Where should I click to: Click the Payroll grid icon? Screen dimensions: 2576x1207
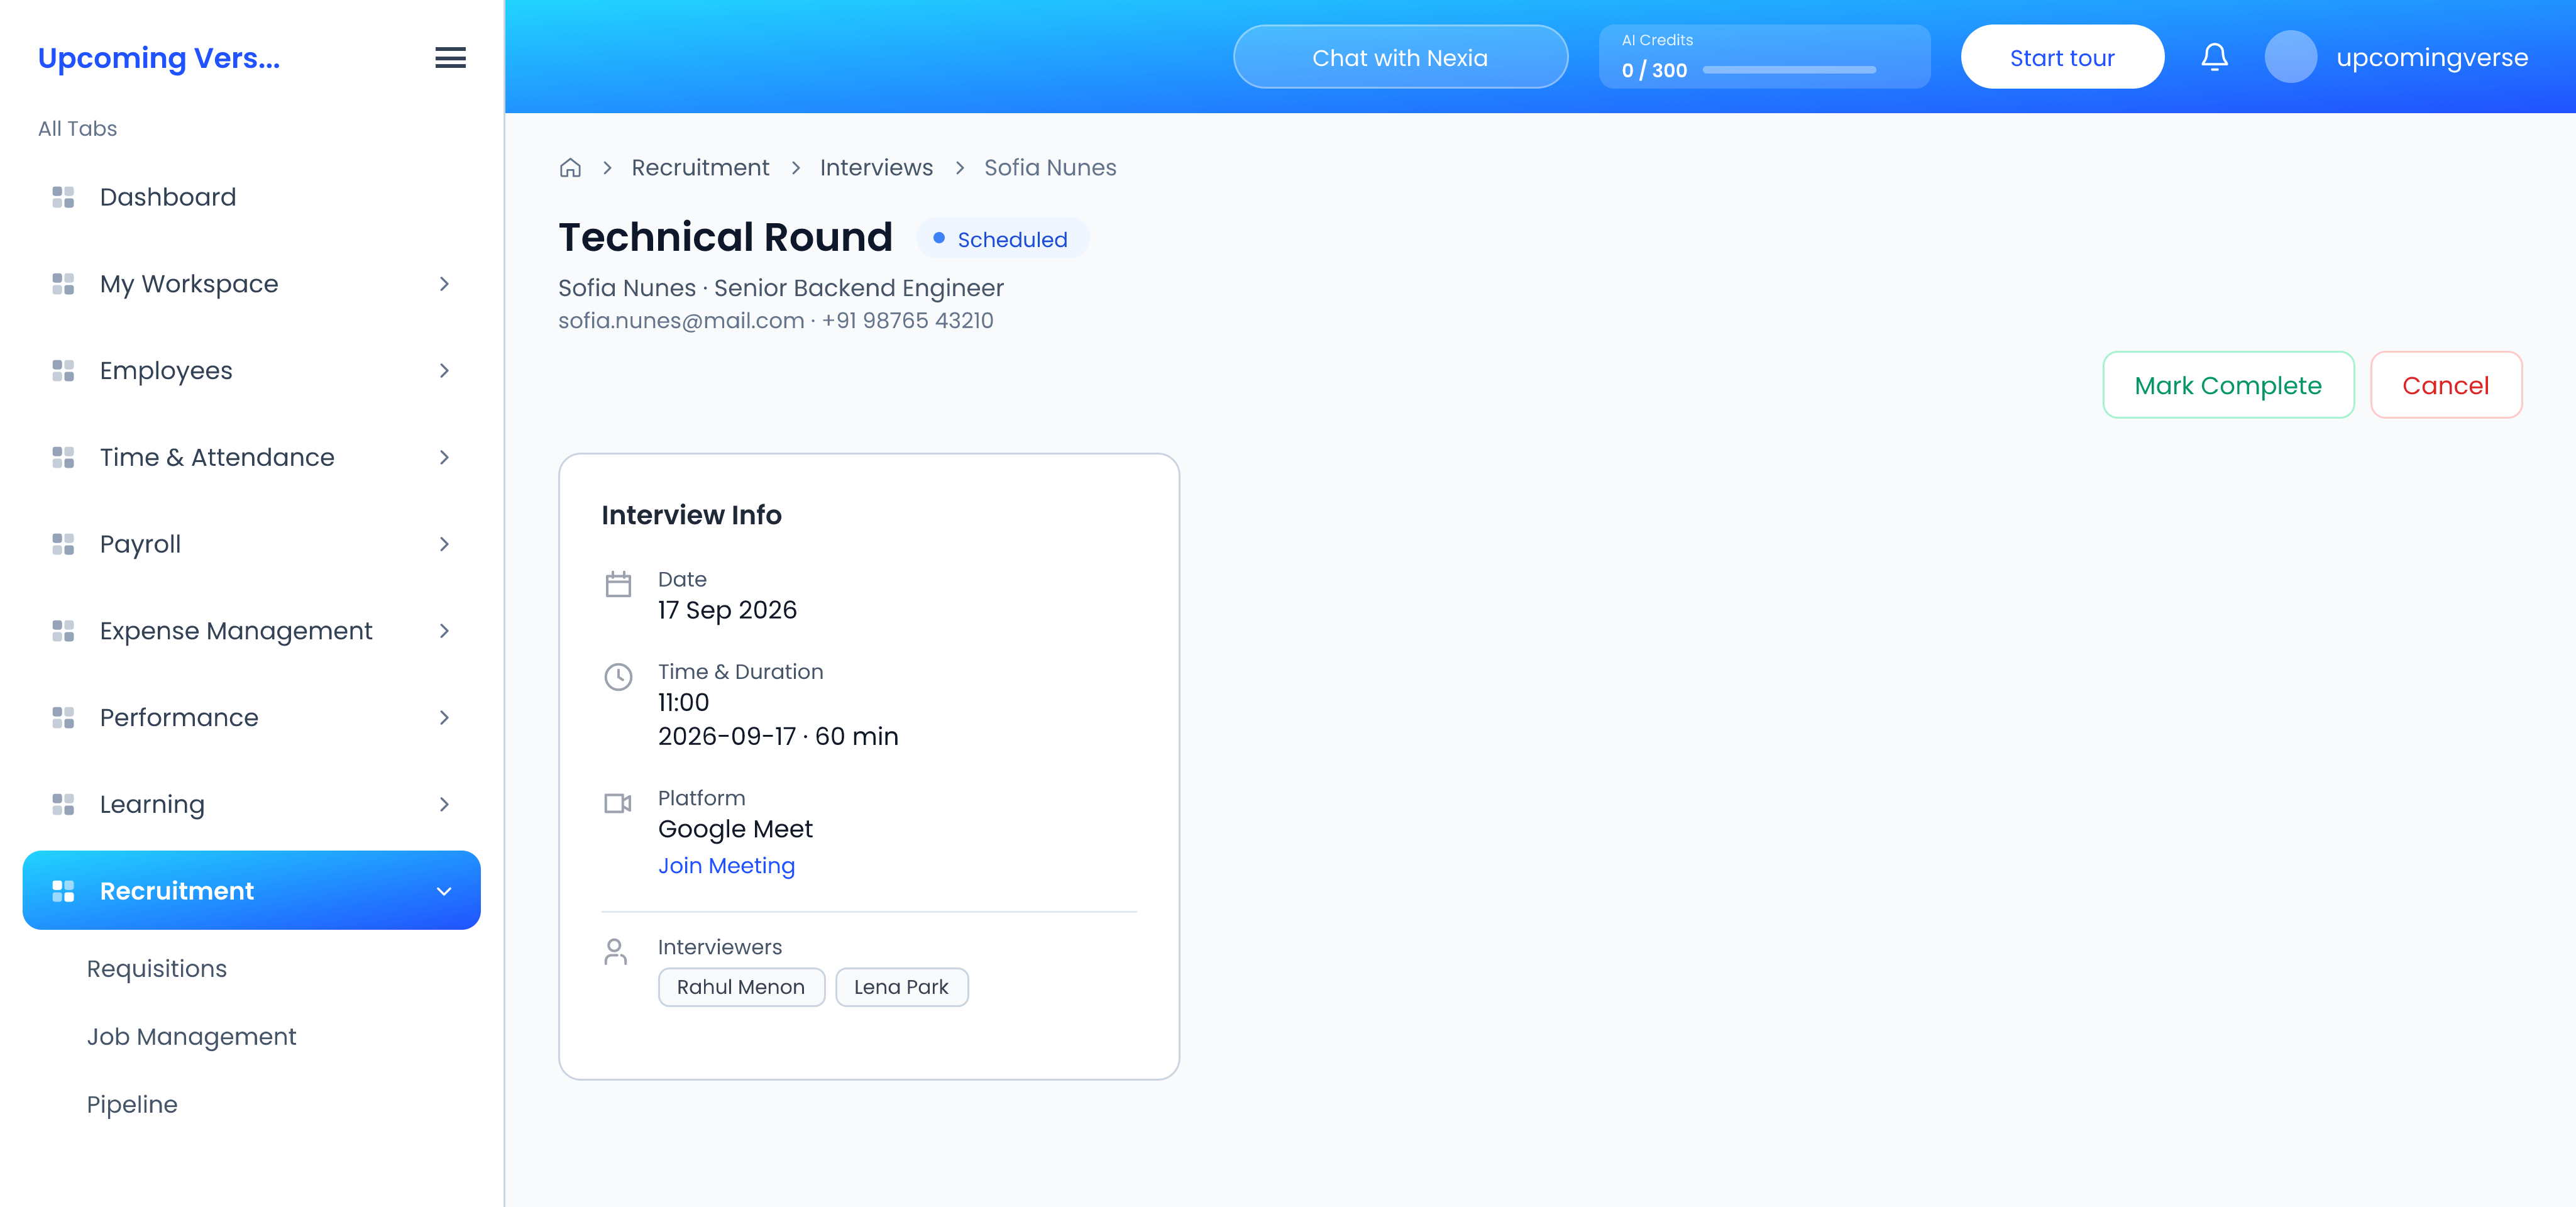(x=63, y=544)
